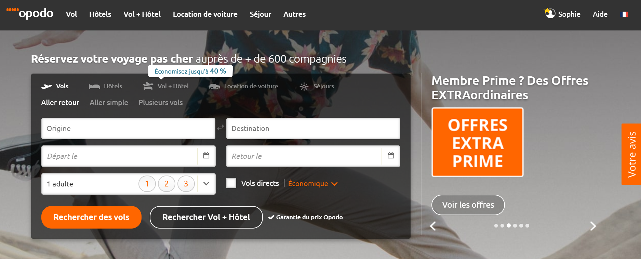This screenshot has height=259, width=641.
Task: Open the departure date calendar icon
Action: [x=206, y=156]
